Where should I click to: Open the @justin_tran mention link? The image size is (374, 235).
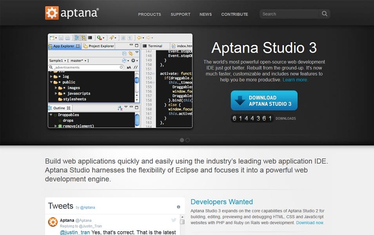(x=75, y=232)
